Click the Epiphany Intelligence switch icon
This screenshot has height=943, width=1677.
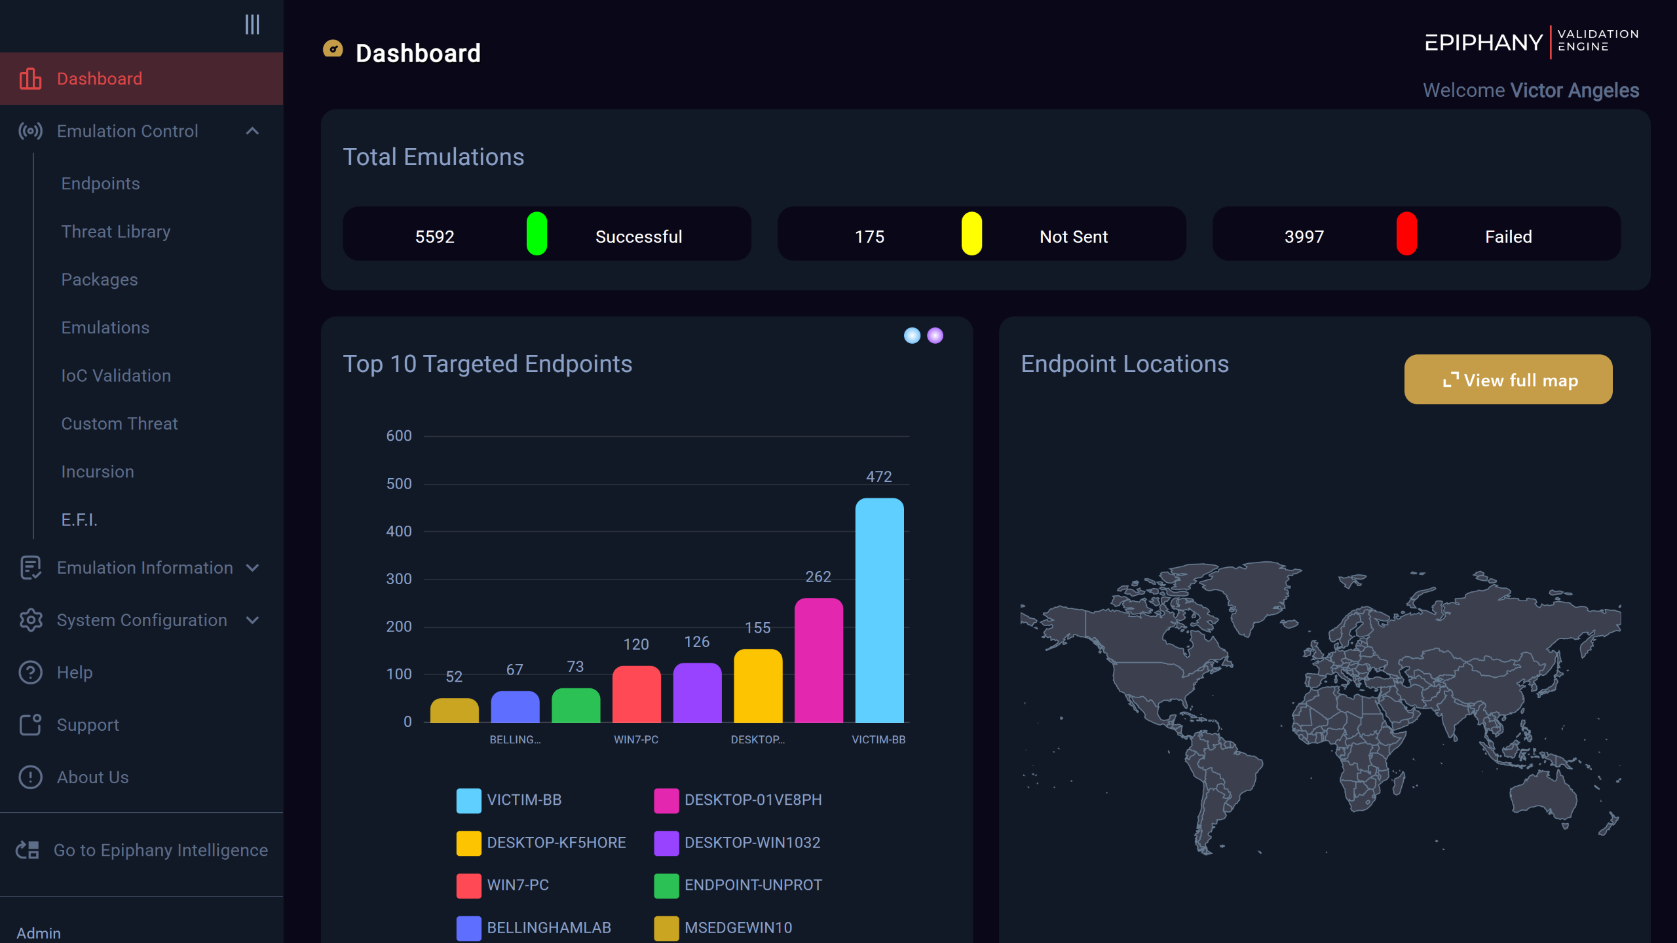tap(28, 850)
